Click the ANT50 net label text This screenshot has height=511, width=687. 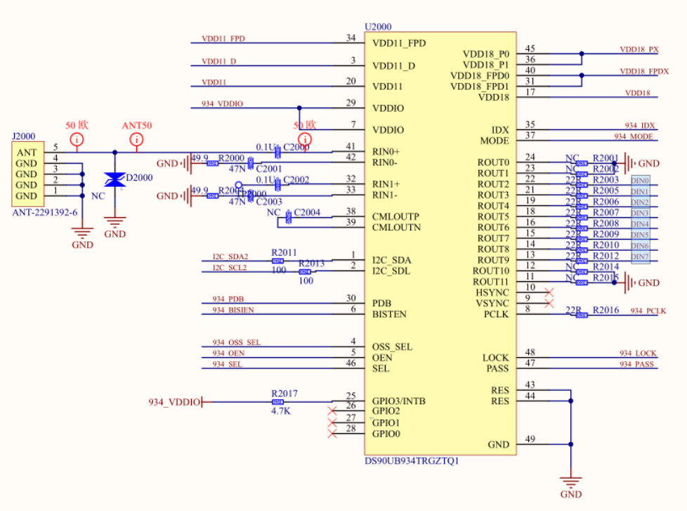pos(137,126)
